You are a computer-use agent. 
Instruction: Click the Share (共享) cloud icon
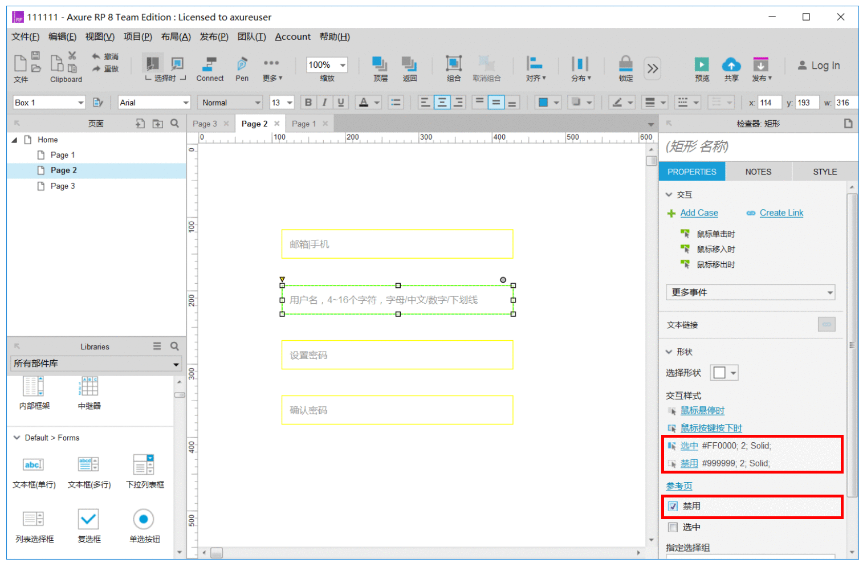tap(731, 64)
